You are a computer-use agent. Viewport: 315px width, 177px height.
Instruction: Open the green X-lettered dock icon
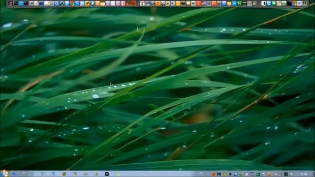click(x=240, y=3)
